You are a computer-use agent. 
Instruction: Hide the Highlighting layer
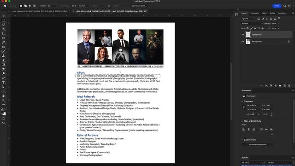[x=243, y=35]
